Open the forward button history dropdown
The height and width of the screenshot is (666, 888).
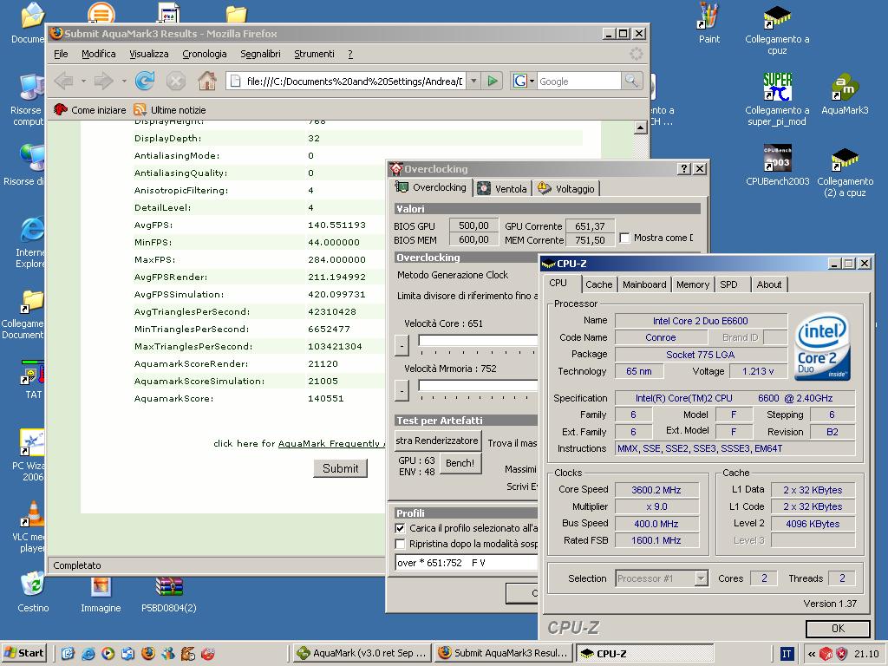[x=123, y=81]
